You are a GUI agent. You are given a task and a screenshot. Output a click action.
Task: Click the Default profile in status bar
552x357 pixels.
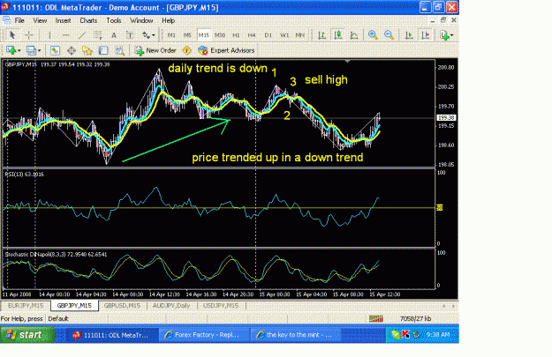[58, 319]
